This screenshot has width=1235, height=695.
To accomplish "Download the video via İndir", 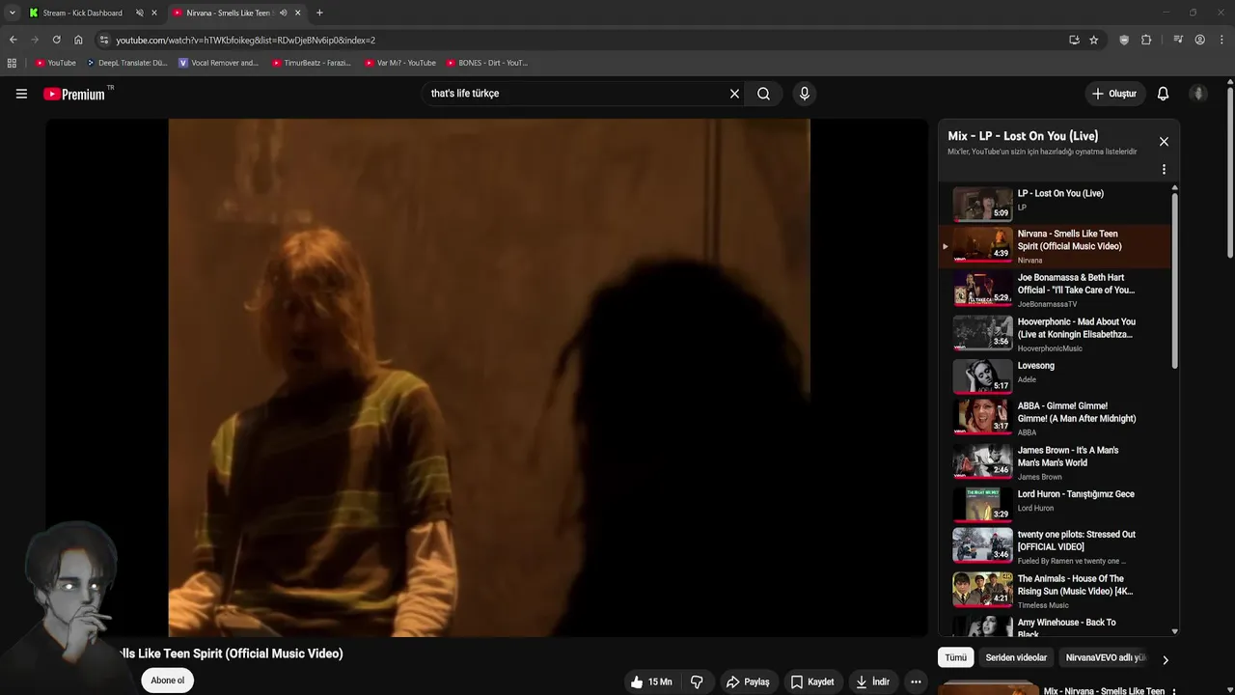I will pos(872,681).
